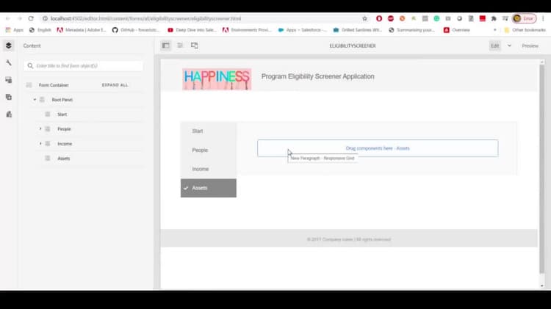Open the English bookmark
The height and width of the screenshot is (309, 551).
40,30
